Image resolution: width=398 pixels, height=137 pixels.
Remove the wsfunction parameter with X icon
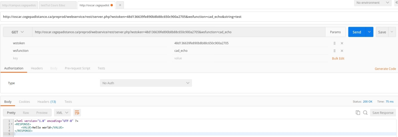342,51
